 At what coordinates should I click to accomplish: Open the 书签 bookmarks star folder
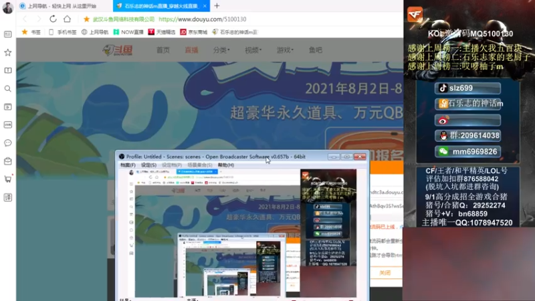coord(31,32)
